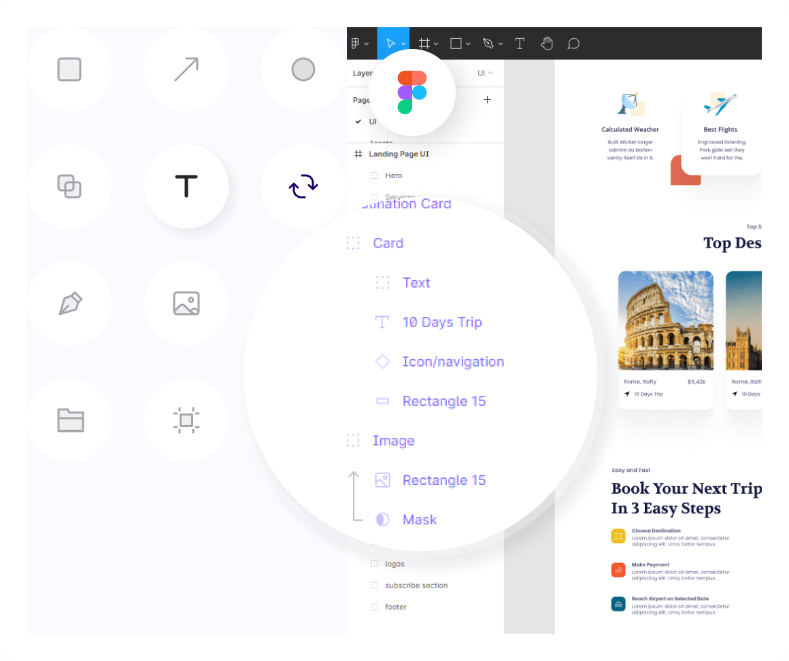The width and height of the screenshot is (789, 661).
Task: Open the Add comment tool
Action: coord(573,43)
